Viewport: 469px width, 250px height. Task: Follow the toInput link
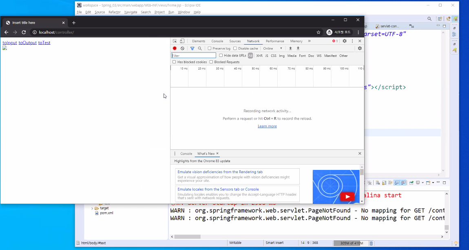point(10,43)
